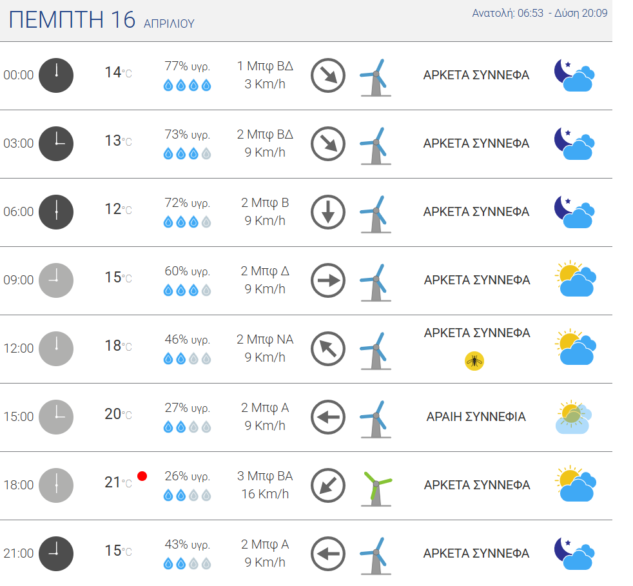Click the sun cloud icon at 18:00

pyautogui.click(x=575, y=484)
